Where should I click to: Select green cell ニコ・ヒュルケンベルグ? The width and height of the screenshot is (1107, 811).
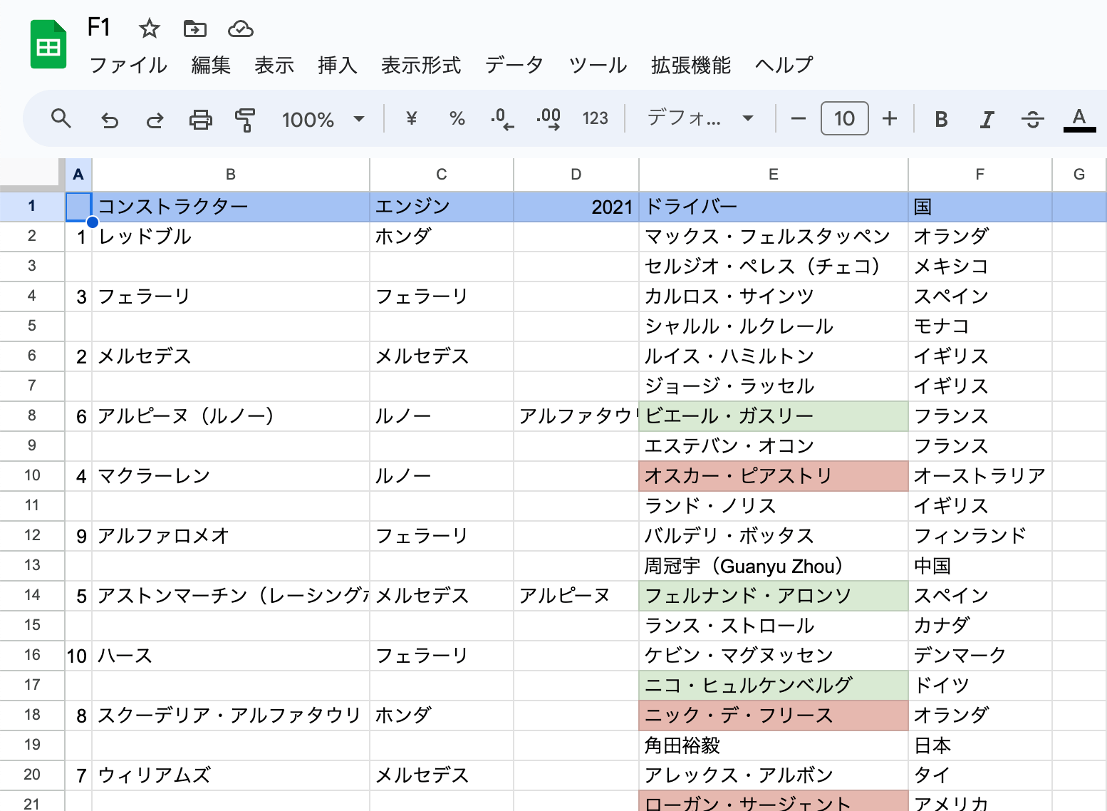pos(774,686)
